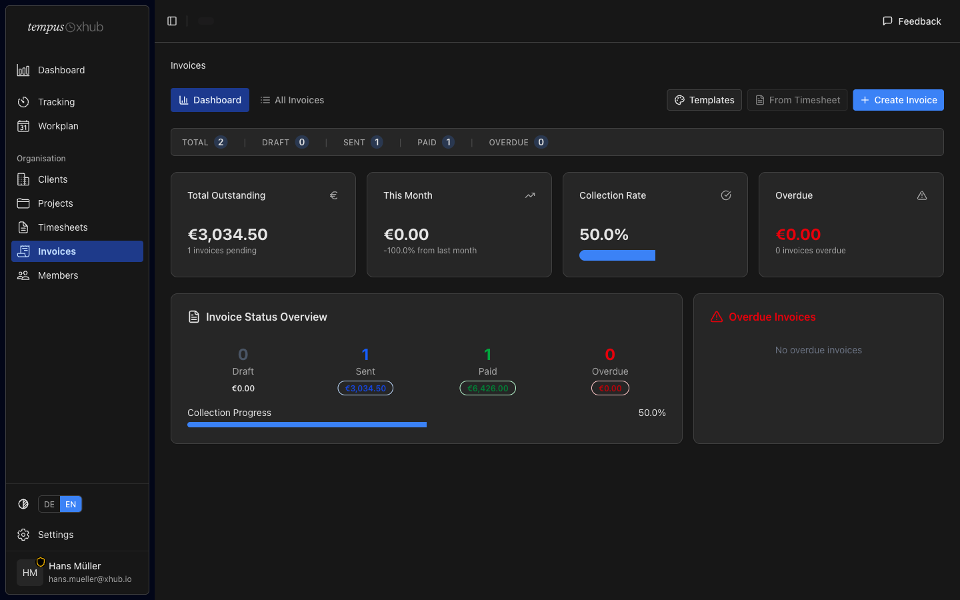This screenshot has height=600, width=960.
Task: Toggle the sidebar collapse icon
Action: [x=172, y=21]
